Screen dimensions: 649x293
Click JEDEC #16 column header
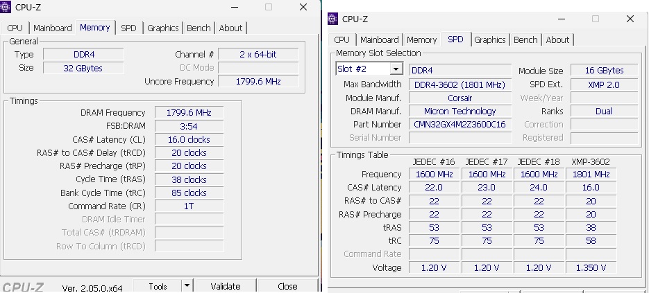(x=434, y=161)
